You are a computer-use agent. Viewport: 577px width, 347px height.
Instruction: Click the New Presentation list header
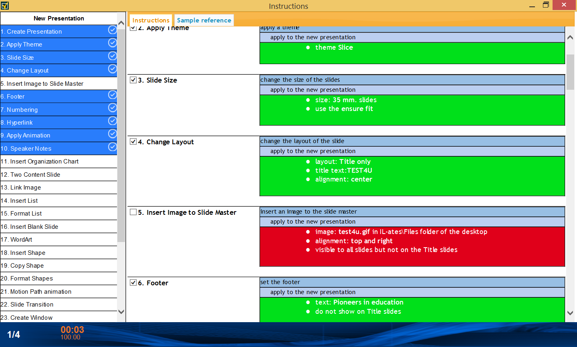59,18
